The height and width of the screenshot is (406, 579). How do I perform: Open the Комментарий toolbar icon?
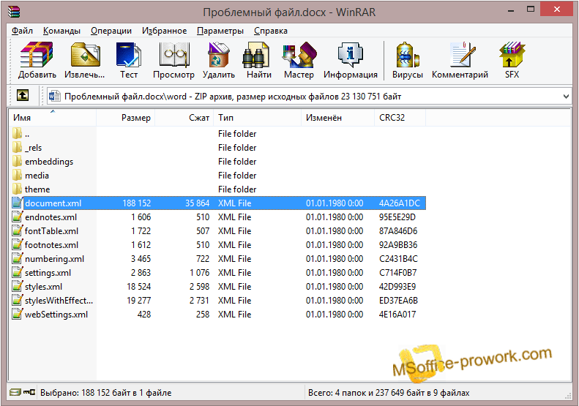tap(463, 55)
